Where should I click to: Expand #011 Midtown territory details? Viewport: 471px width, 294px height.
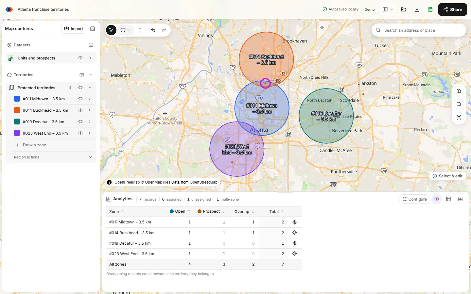(x=90, y=99)
